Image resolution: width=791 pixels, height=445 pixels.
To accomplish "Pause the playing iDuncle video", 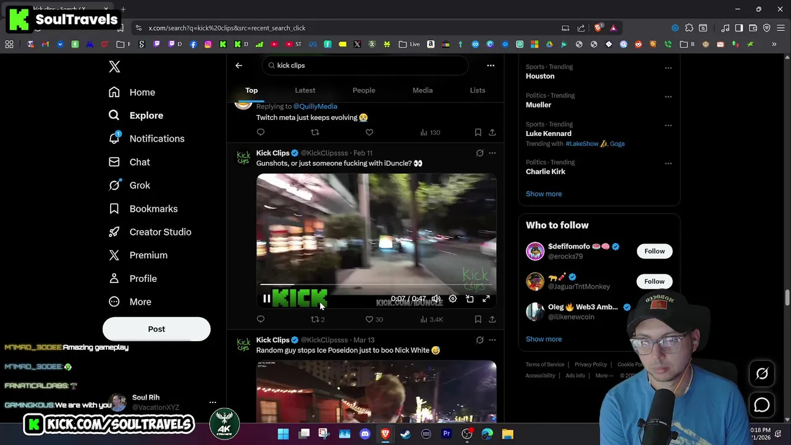I will click(x=266, y=299).
